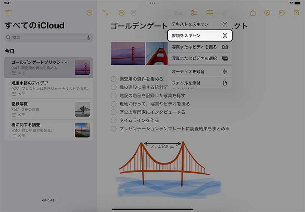This screenshot has width=305, height=212.
Task: Check off 調査用の資料を集める item
Action: [114, 79]
